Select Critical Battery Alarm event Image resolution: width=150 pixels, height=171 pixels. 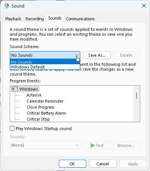click(x=46, y=113)
